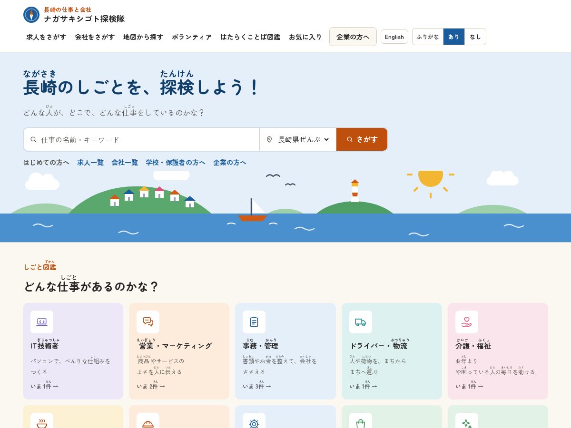
Task: Open the 長崎県ぜんぶ area dropdown
Action: (x=298, y=139)
